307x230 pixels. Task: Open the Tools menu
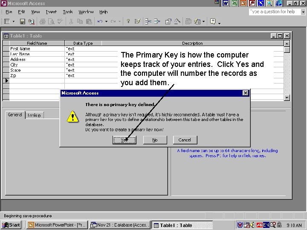click(x=68, y=12)
